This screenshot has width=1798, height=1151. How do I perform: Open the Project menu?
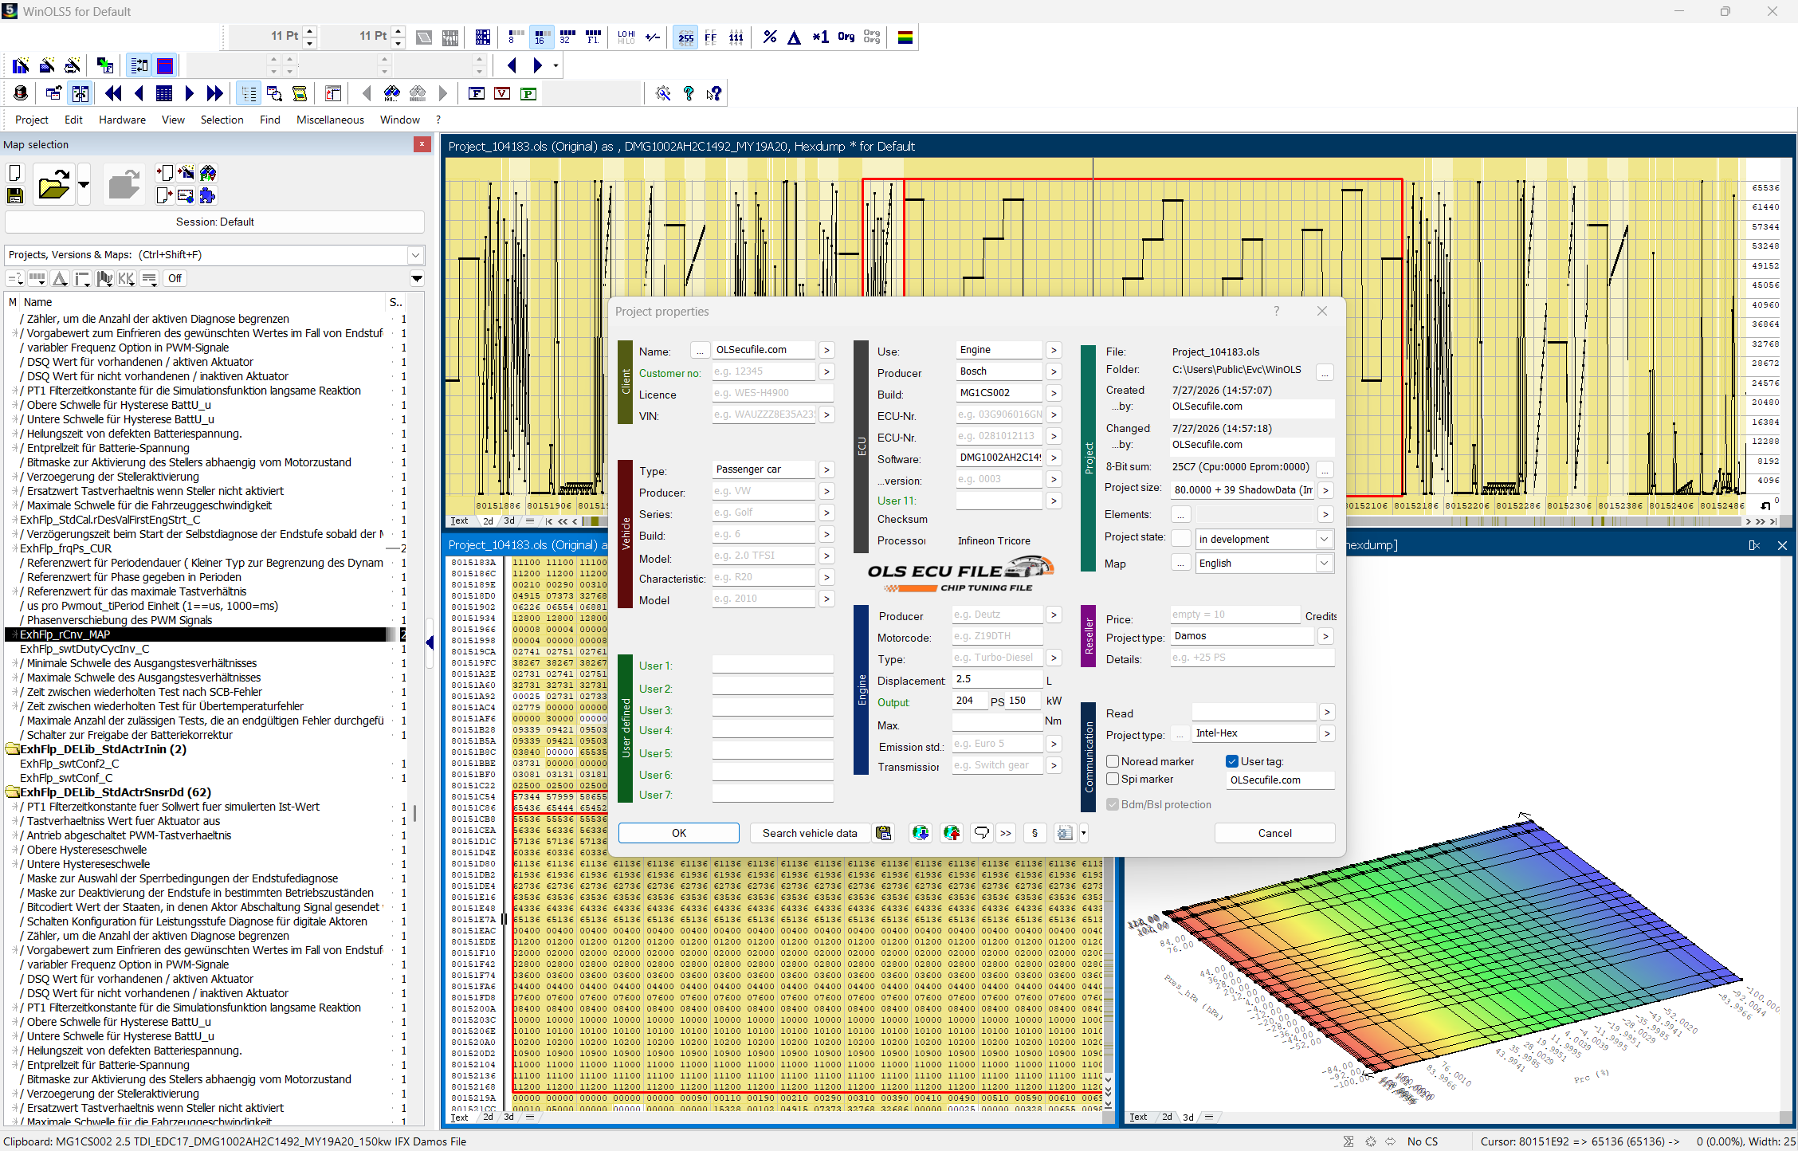32,120
